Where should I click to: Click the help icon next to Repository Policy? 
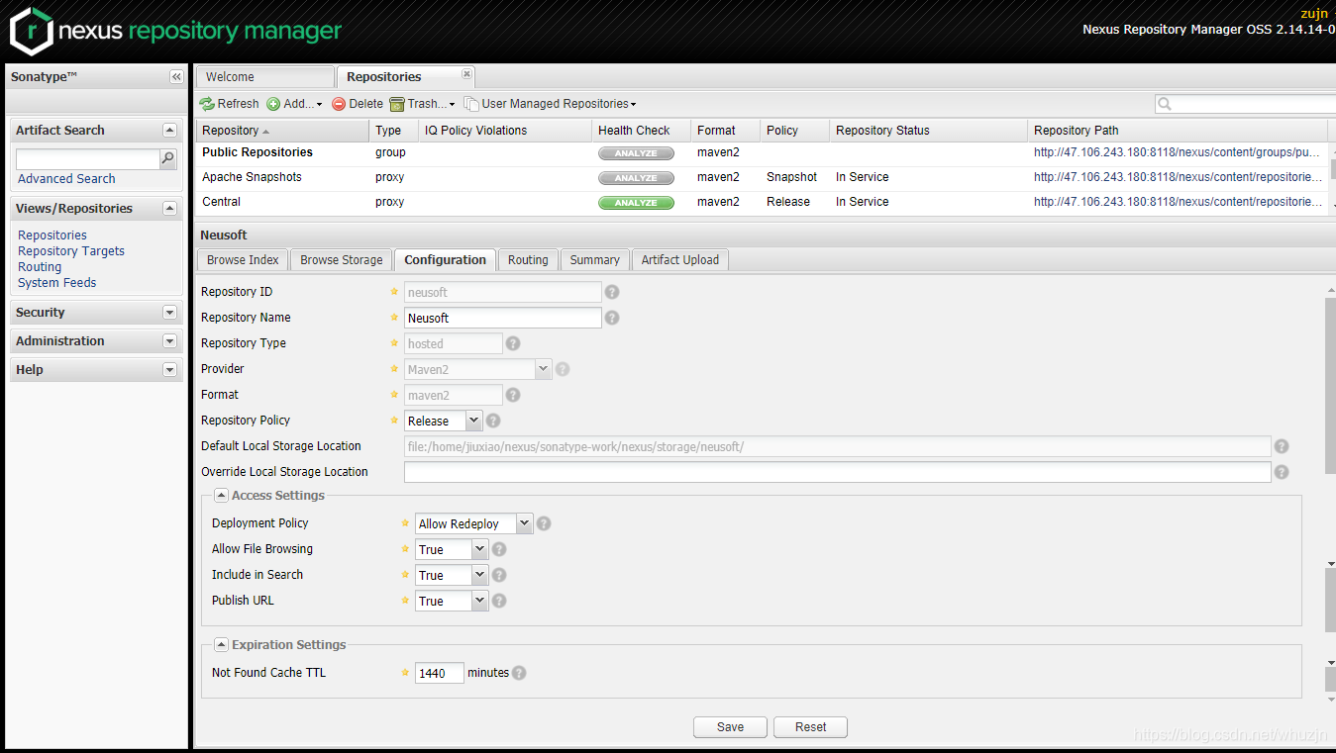[493, 421]
